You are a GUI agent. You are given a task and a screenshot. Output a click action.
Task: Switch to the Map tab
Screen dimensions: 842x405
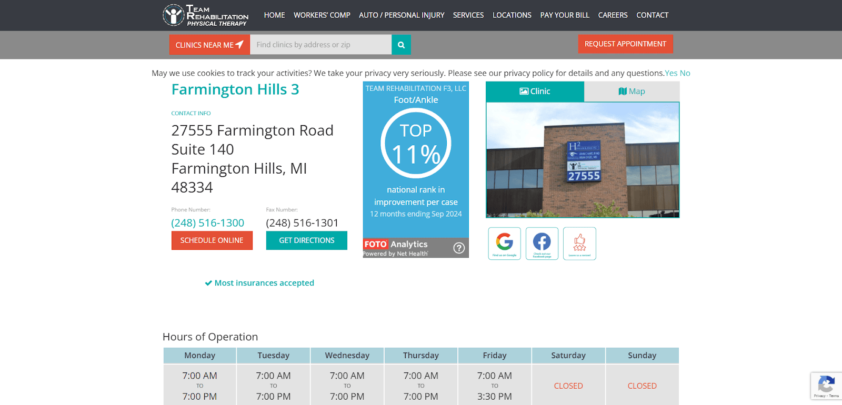click(632, 92)
